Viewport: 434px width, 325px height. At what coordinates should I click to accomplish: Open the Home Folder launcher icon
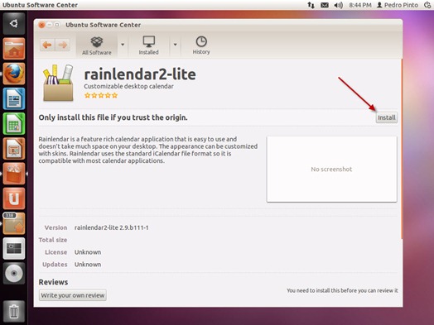(x=14, y=49)
